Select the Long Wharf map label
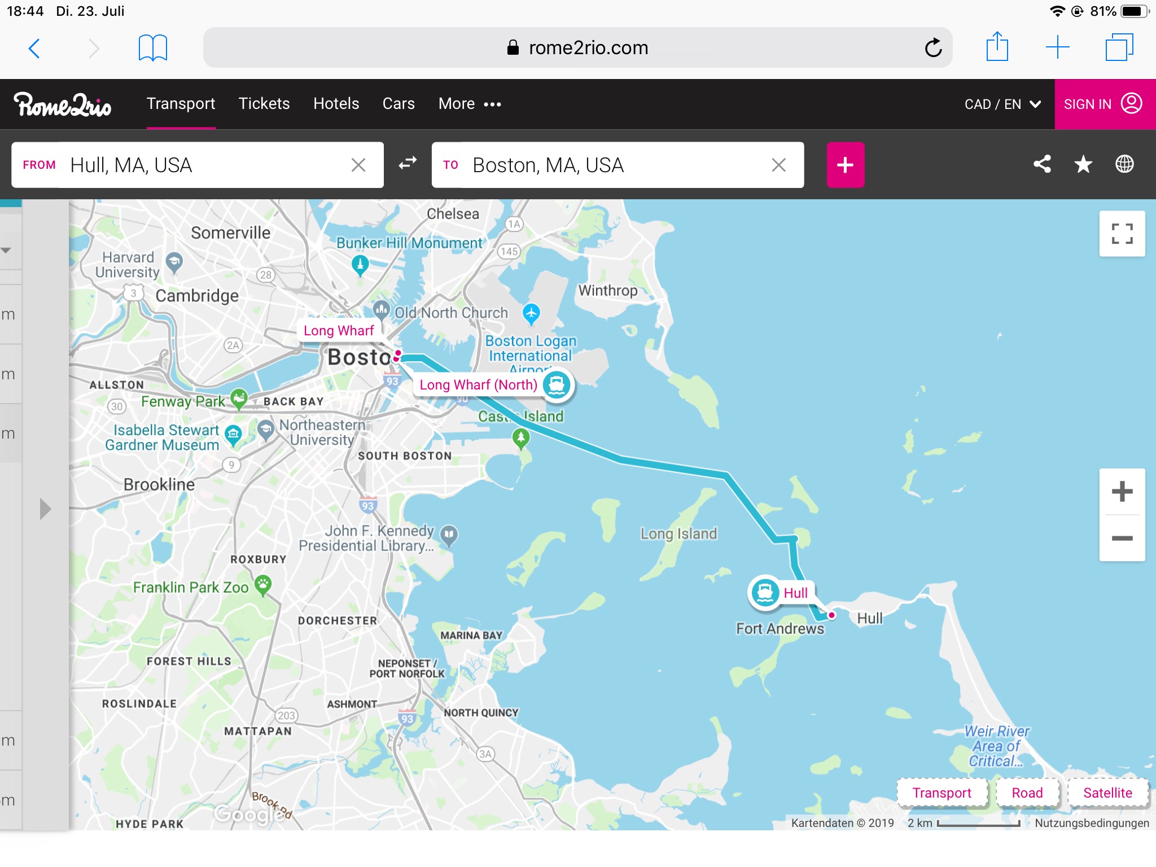The height and width of the screenshot is (867, 1156). 339,331
